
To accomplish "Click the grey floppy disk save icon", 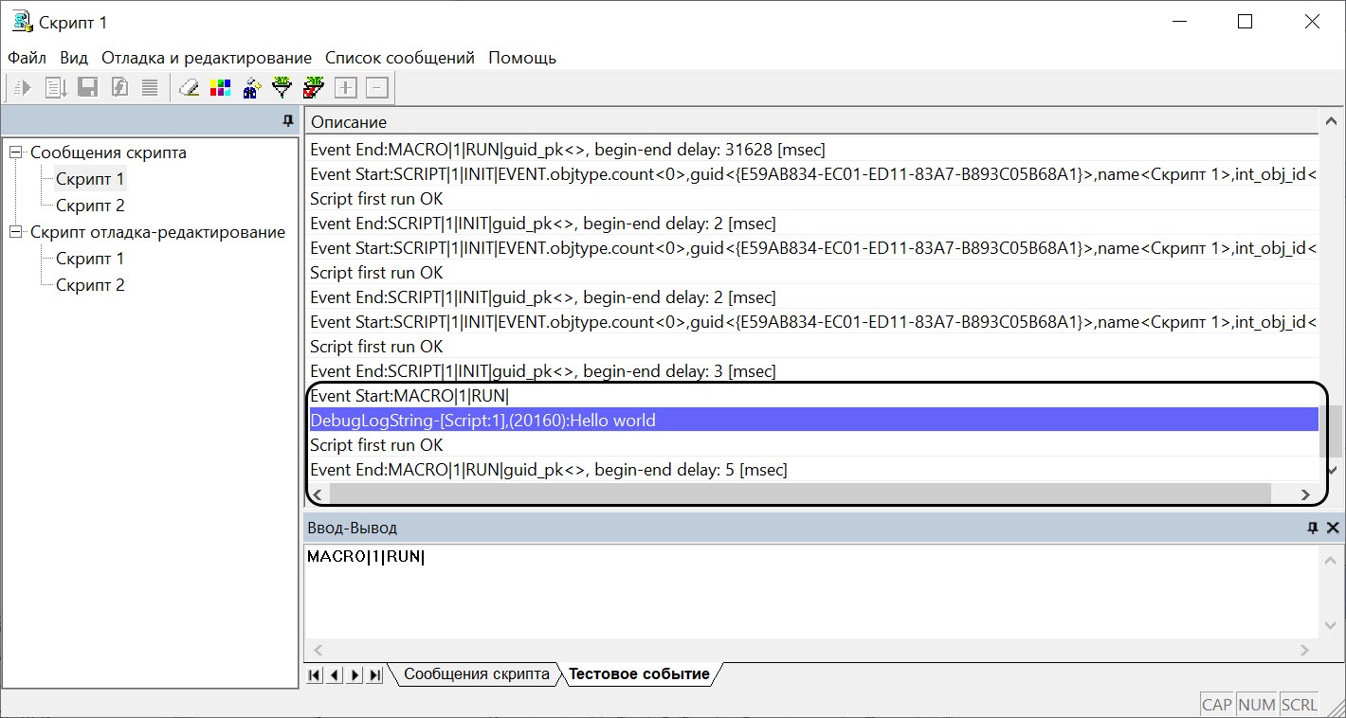I will (87, 88).
